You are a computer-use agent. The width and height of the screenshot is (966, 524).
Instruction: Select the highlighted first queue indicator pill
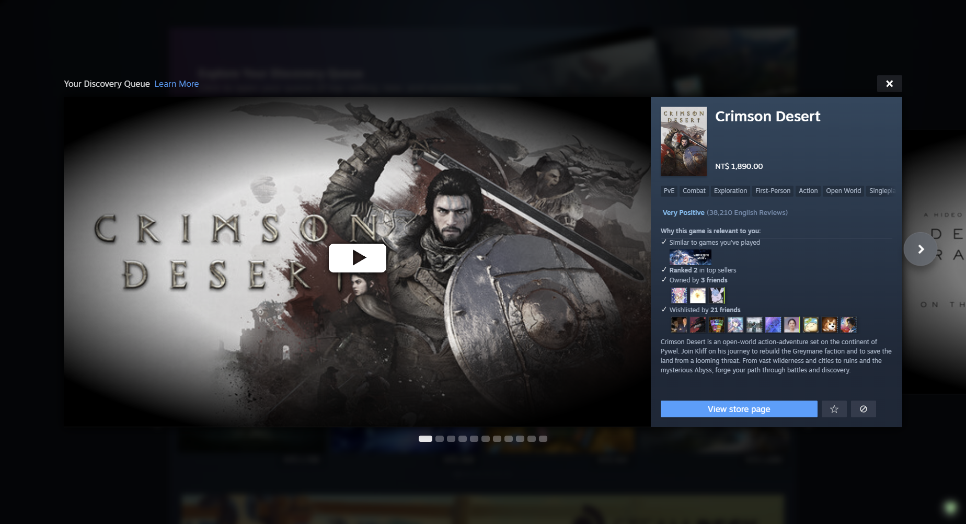(425, 439)
